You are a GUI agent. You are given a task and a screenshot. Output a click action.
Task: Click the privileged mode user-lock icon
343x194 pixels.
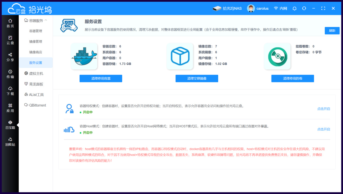69,109
